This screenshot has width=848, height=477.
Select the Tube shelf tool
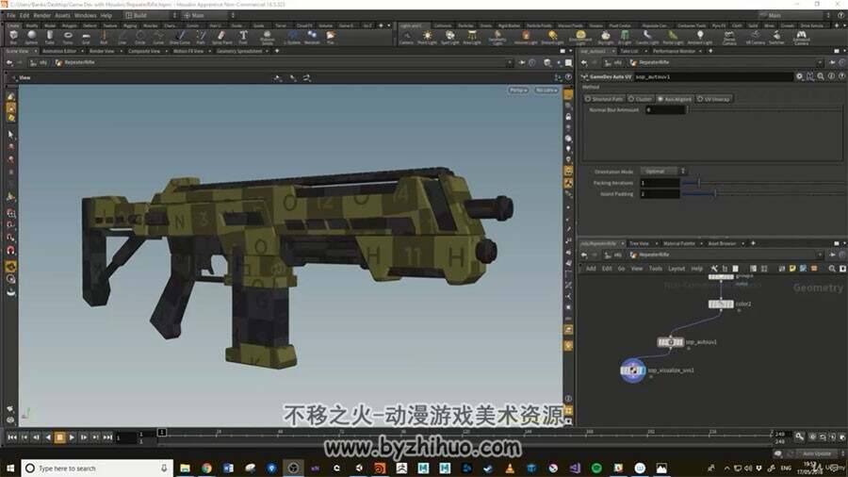49,37
